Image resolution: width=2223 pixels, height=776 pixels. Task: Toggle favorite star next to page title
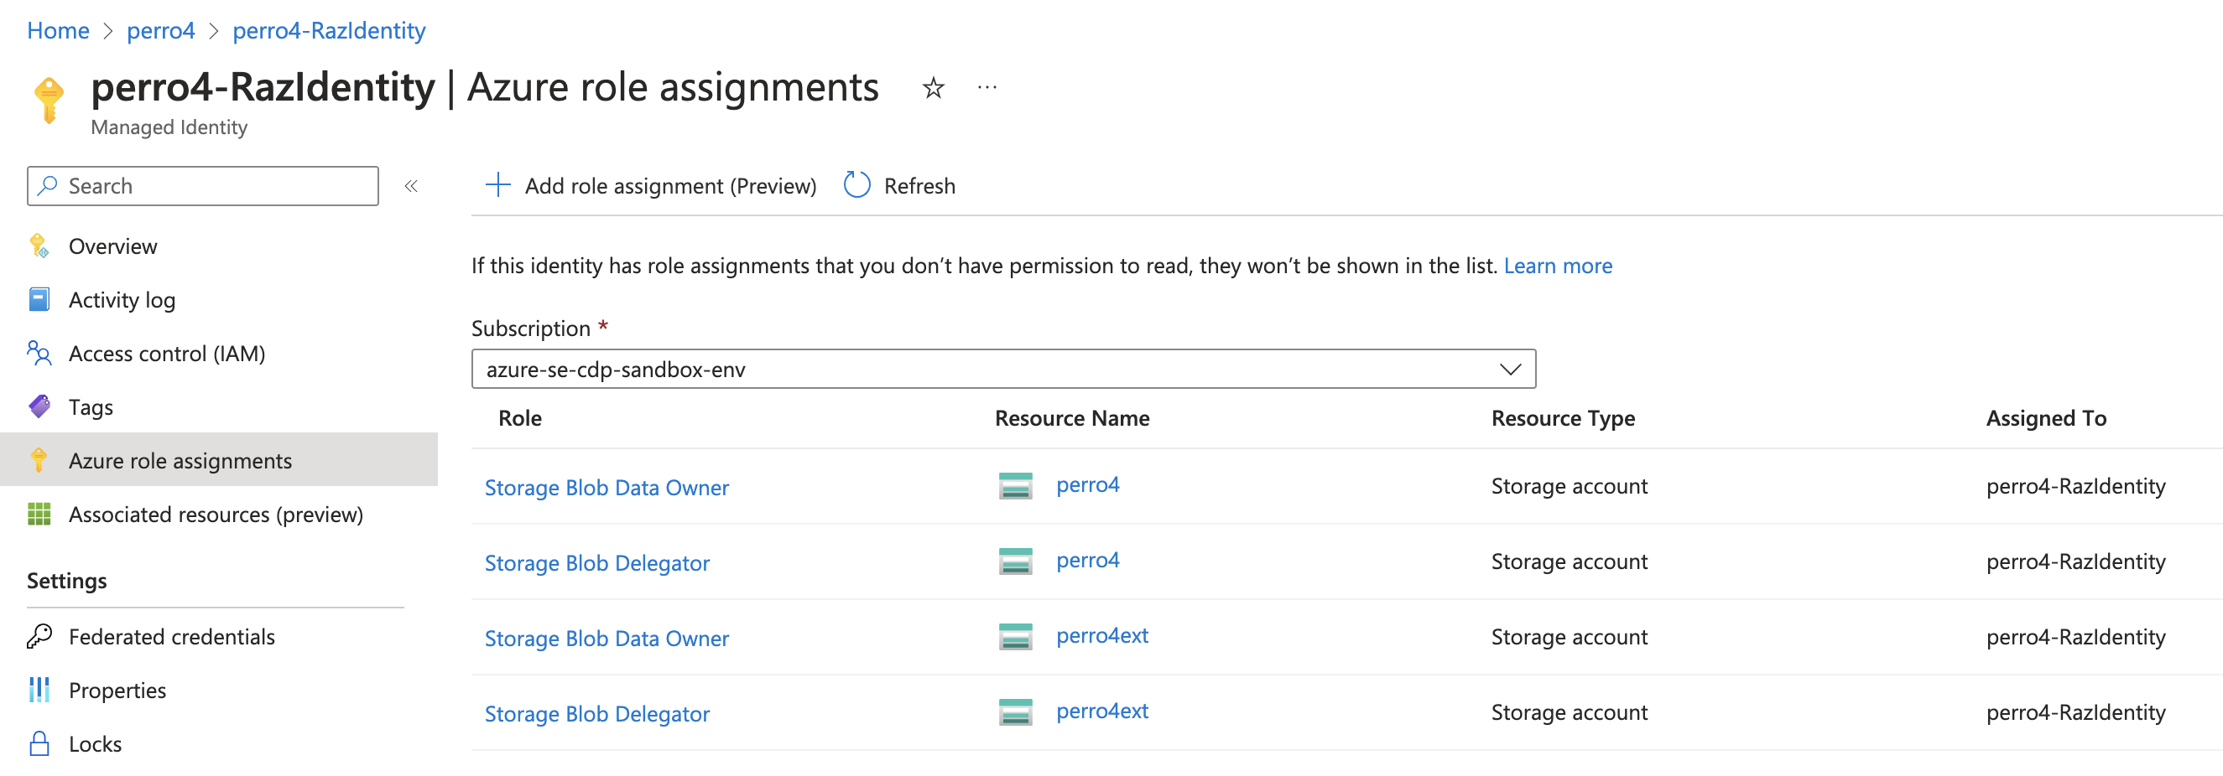pyautogui.click(x=933, y=87)
